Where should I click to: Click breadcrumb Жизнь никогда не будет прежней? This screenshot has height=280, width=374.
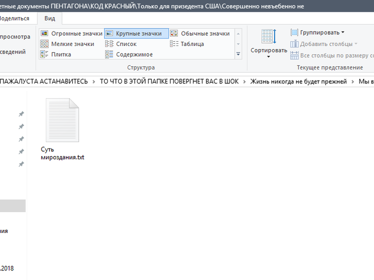point(298,82)
